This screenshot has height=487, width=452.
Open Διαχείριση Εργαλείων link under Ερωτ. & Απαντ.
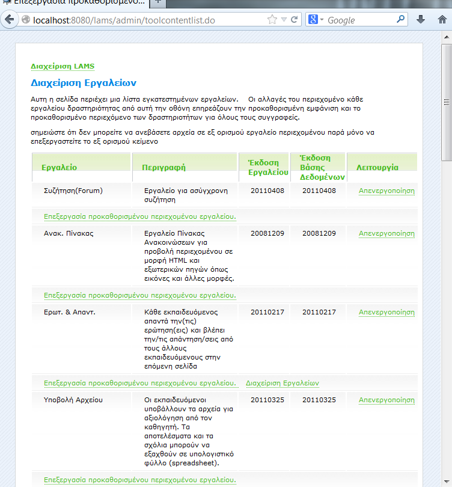[x=282, y=383]
